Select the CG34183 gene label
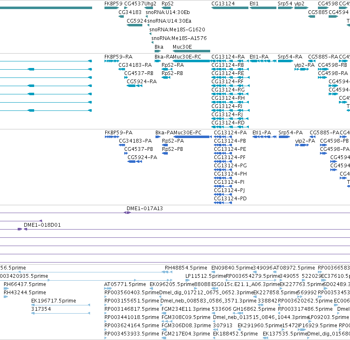 (130, 12)
